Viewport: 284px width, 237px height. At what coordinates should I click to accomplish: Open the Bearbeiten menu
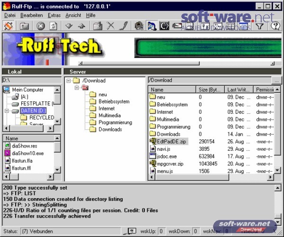32,16
